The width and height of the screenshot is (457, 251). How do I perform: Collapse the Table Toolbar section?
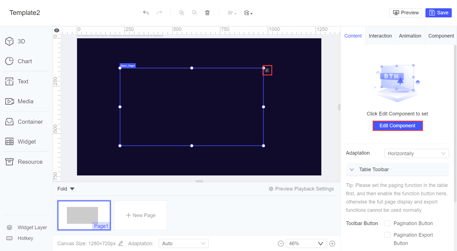coord(352,170)
